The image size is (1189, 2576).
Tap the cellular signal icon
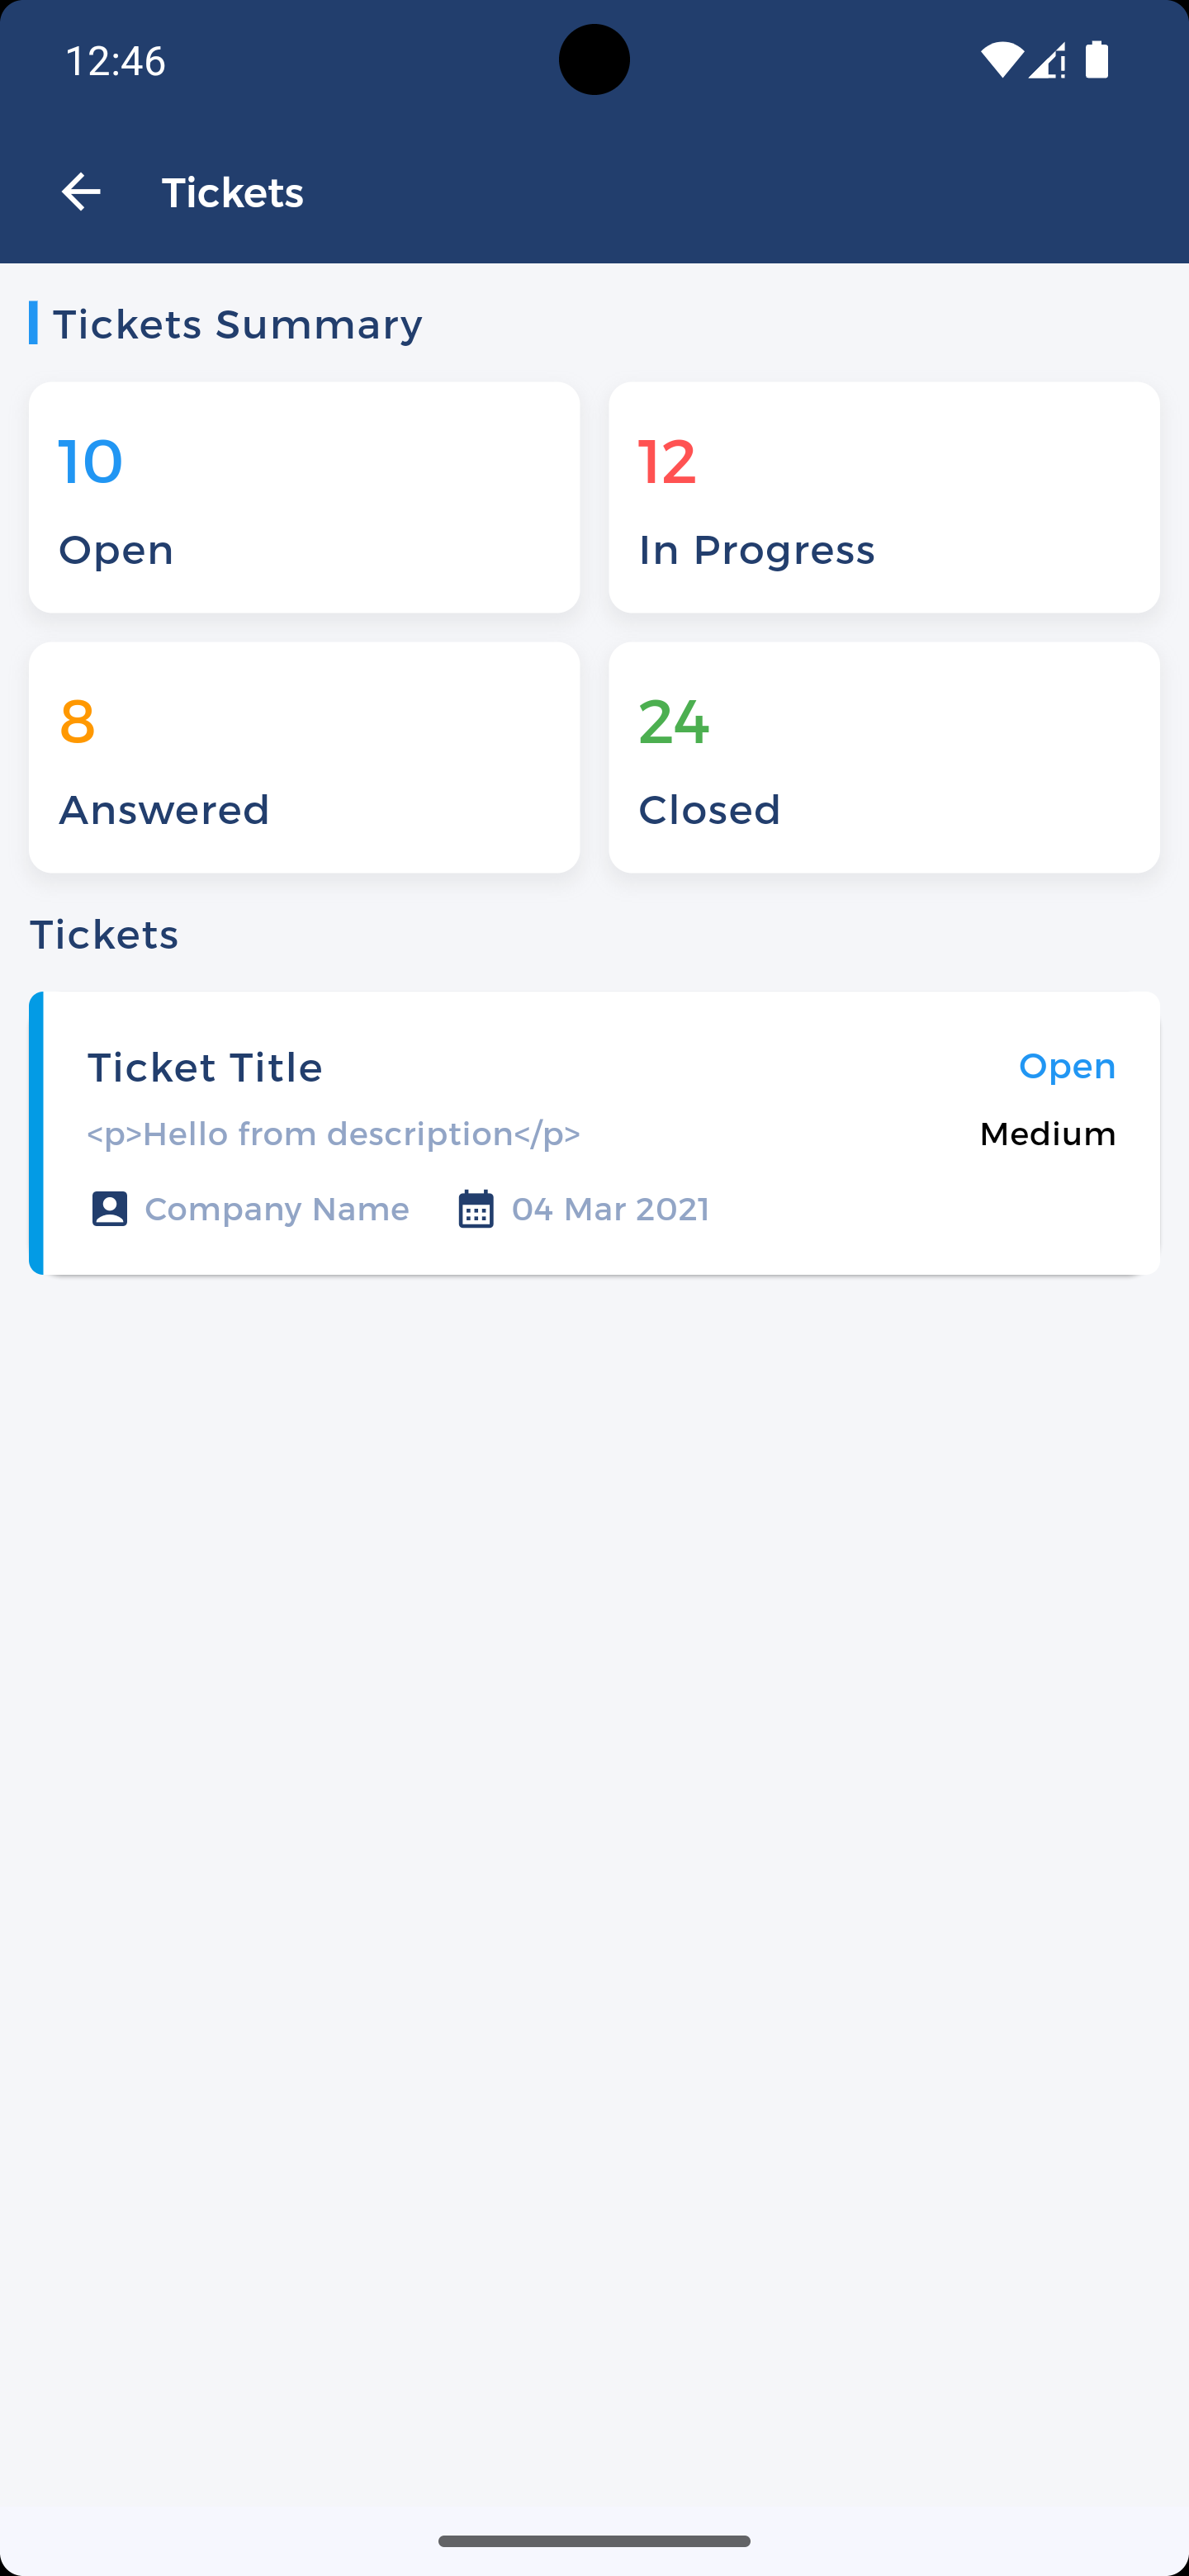pyautogui.click(x=1047, y=60)
